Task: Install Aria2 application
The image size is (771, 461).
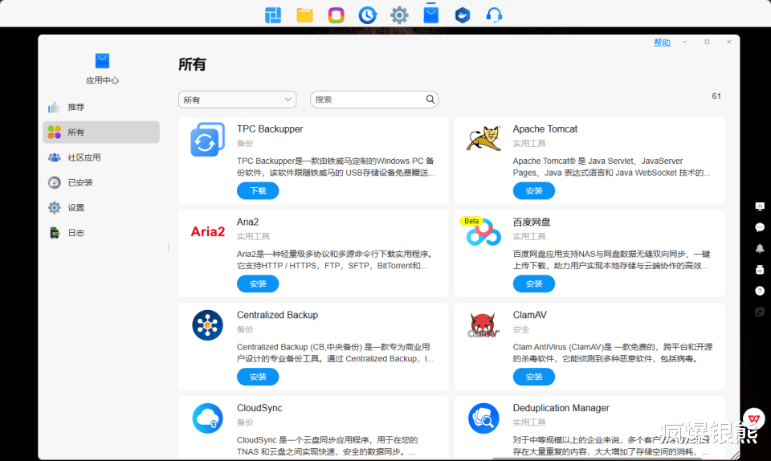Action: [x=258, y=284]
